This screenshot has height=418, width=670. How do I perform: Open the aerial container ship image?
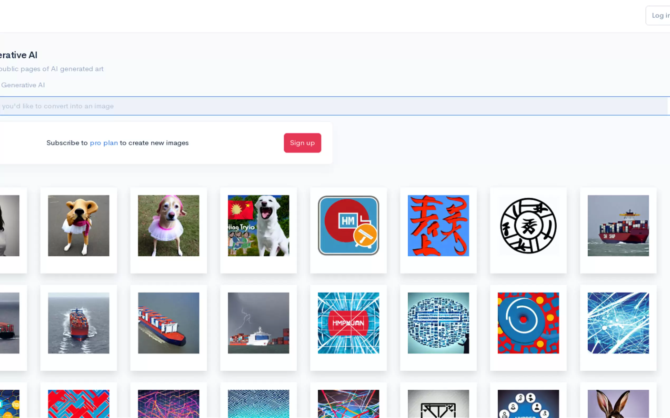tap(168, 323)
